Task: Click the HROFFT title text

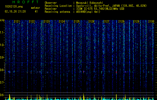Action: click(26, 2)
